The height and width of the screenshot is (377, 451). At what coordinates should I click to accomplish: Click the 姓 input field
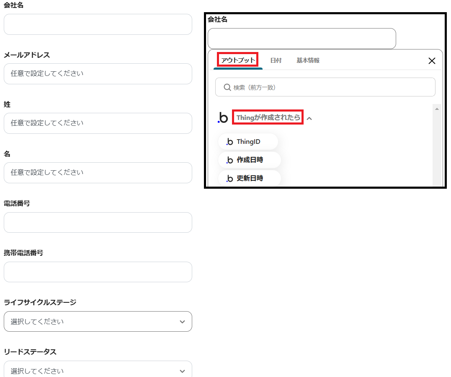click(x=98, y=123)
